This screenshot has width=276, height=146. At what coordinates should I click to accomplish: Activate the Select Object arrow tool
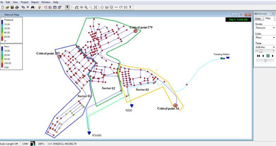click(x=67, y=7)
